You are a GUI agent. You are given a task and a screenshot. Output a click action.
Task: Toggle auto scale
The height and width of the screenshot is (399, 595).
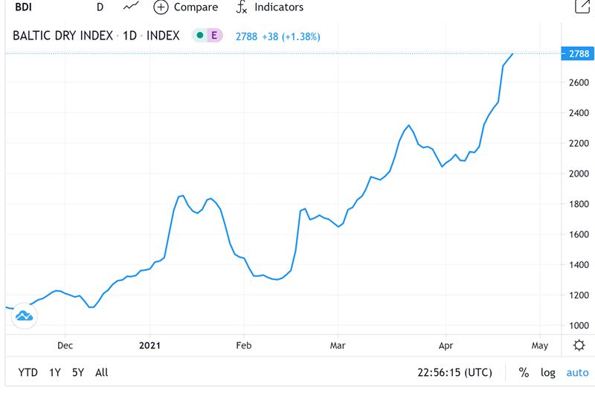[577, 372]
